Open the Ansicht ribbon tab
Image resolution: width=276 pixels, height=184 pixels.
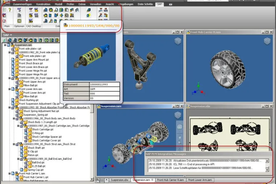coord(110,4)
